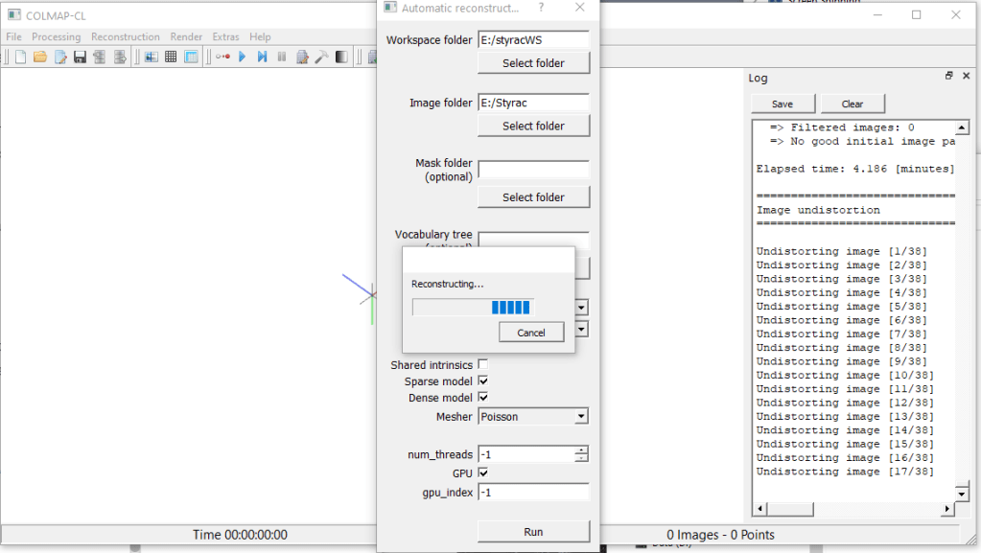Screen dimensions: 981x553
Task: Increment the num_threads spinner up arrow
Action: pos(581,449)
